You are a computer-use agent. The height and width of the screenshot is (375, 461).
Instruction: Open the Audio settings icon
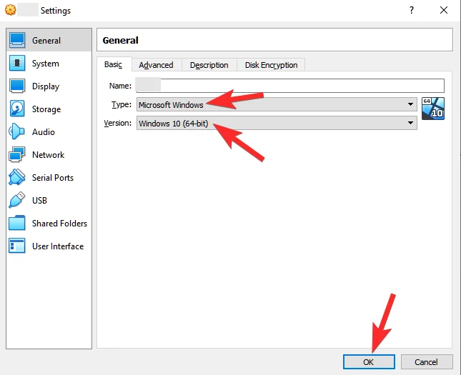(x=18, y=132)
